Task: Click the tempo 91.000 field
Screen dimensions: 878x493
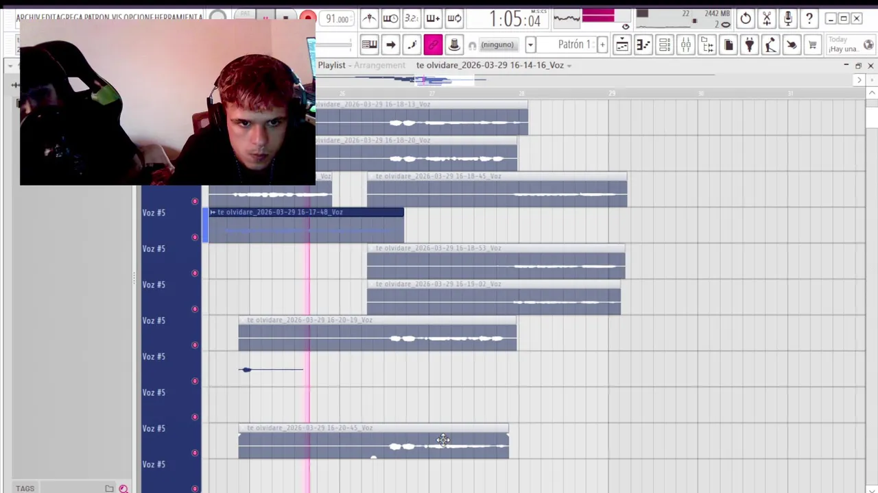Action: pos(337,19)
